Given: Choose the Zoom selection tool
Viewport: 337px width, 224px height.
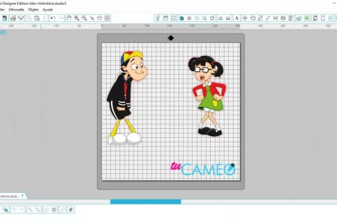Looking at the screenshot, I should 92,18.
